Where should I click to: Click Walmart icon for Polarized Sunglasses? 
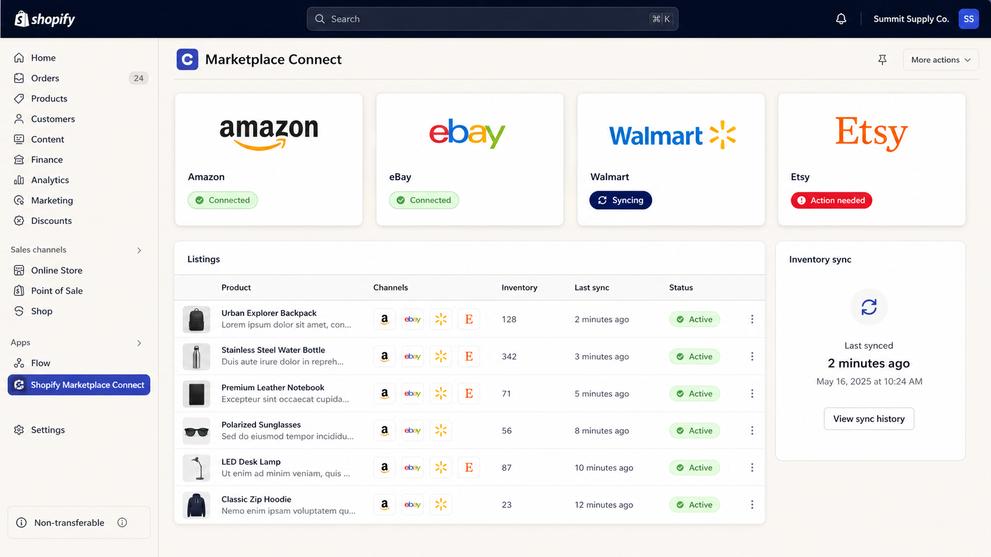pos(441,430)
